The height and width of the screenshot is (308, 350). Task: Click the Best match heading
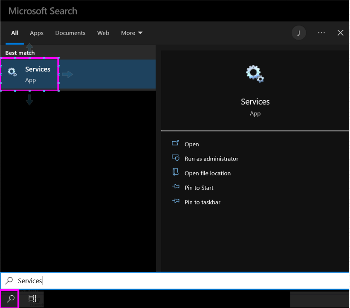click(20, 53)
